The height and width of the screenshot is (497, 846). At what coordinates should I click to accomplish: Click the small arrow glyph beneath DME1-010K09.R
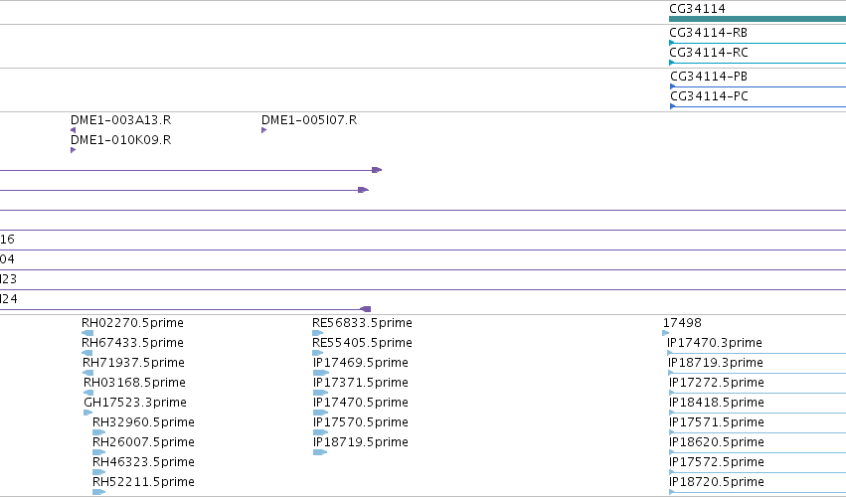pos(74,150)
